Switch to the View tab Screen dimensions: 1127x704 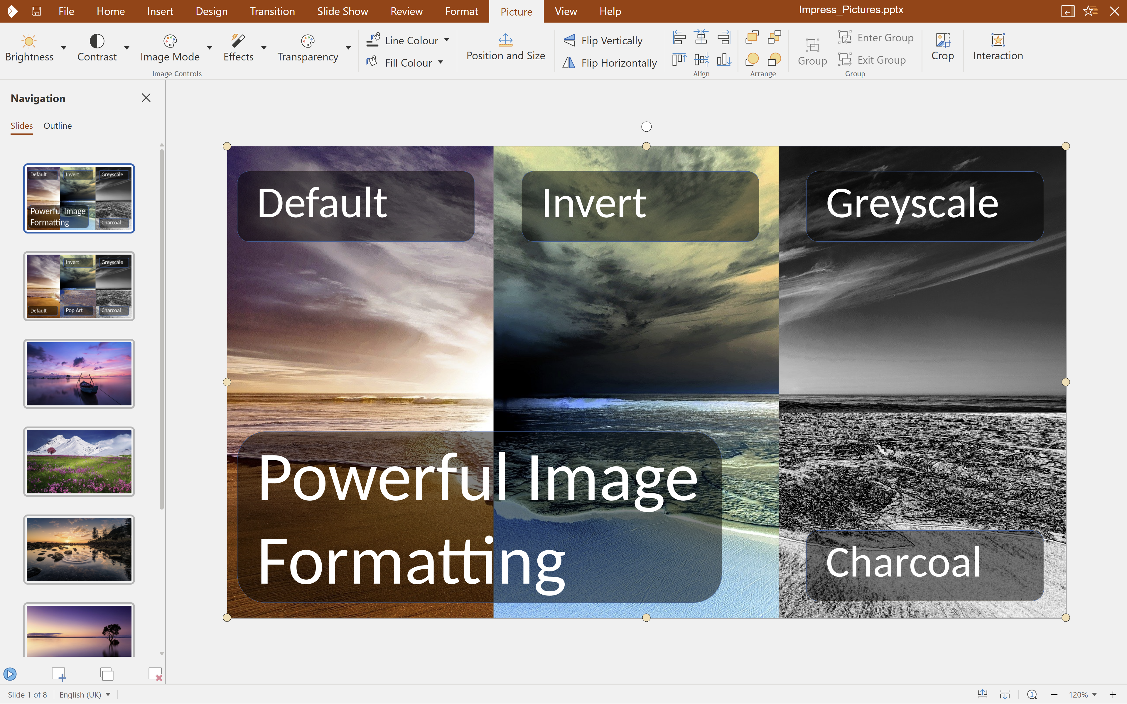[566, 11]
